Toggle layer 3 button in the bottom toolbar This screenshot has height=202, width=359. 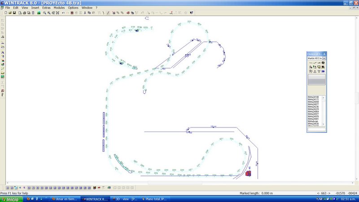pos(16,188)
